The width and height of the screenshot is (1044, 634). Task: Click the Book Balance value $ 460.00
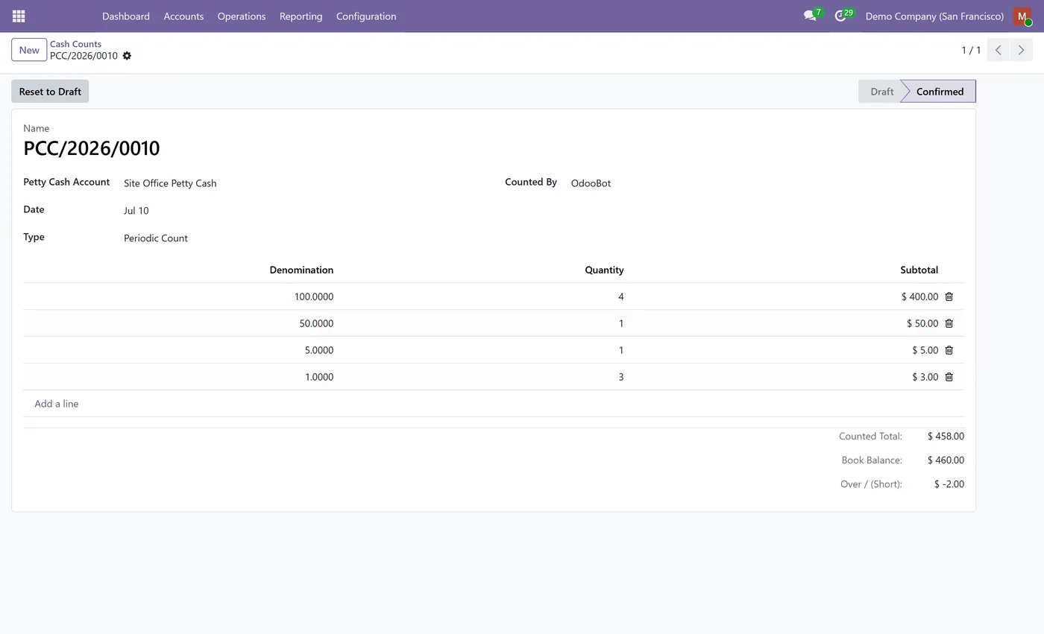pos(946,460)
